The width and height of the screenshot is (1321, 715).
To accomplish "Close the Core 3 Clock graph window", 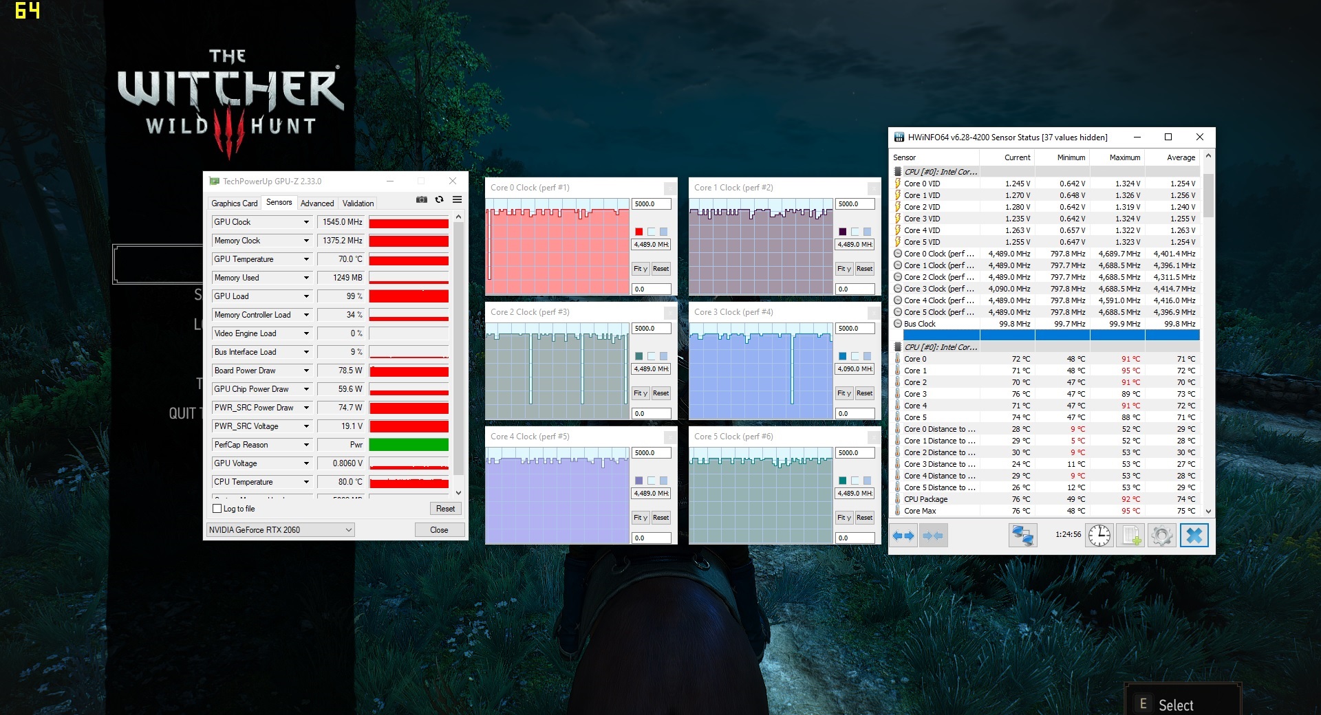I will [872, 312].
